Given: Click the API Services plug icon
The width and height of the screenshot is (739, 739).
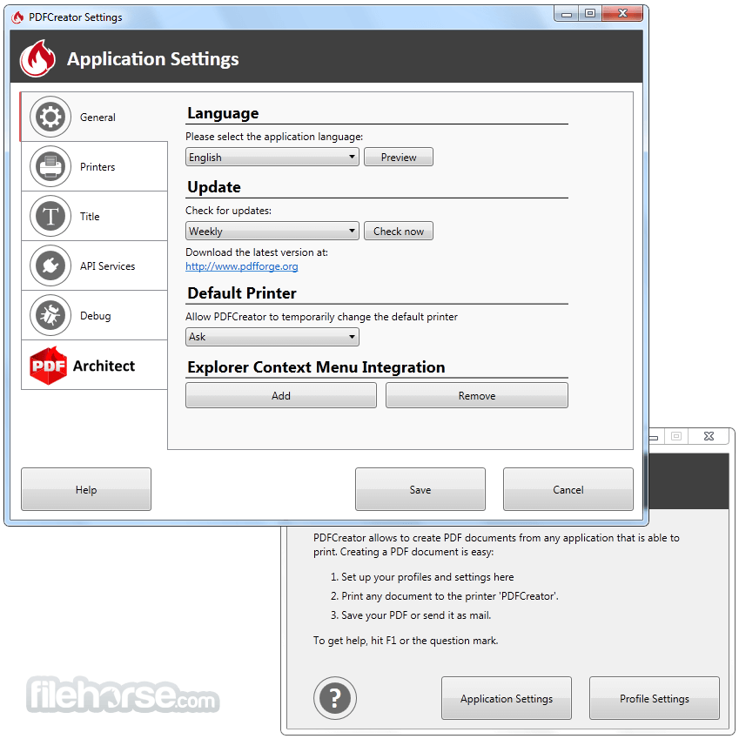Looking at the screenshot, I should coord(50,265).
